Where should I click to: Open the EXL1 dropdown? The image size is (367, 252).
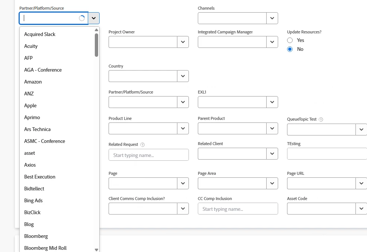tap(272, 102)
